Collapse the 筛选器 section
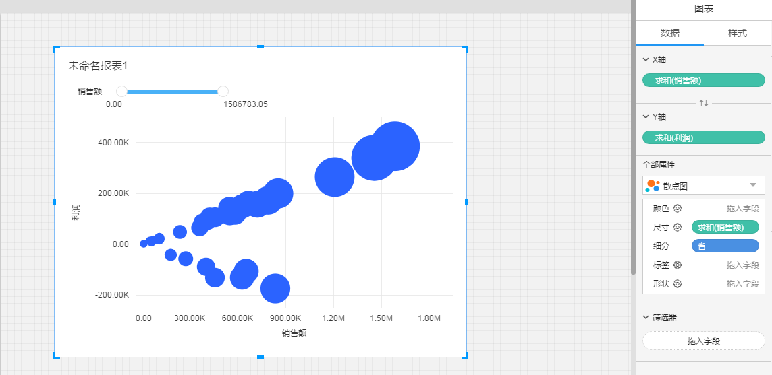Screen dimensions: 772x375 click(x=645, y=318)
